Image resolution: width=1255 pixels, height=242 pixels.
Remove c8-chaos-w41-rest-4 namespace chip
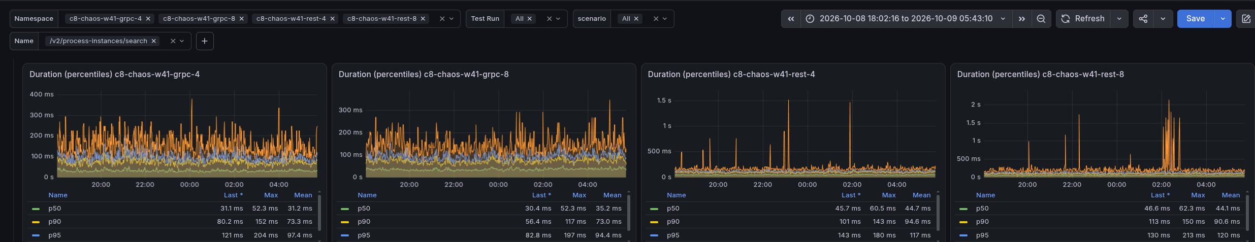[x=333, y=19]
